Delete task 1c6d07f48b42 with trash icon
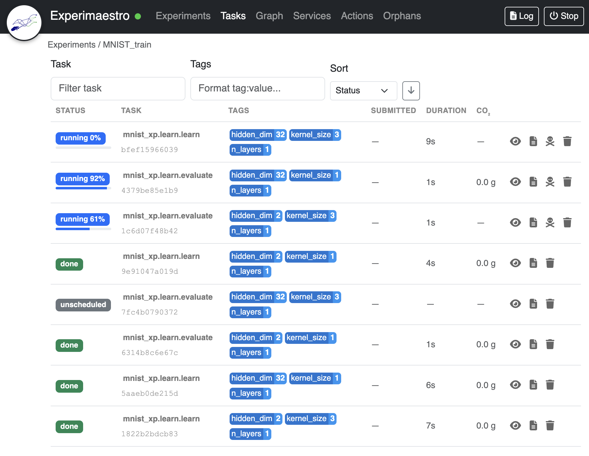The height and width of the screenshot is (456, 589). click(567, 223)
